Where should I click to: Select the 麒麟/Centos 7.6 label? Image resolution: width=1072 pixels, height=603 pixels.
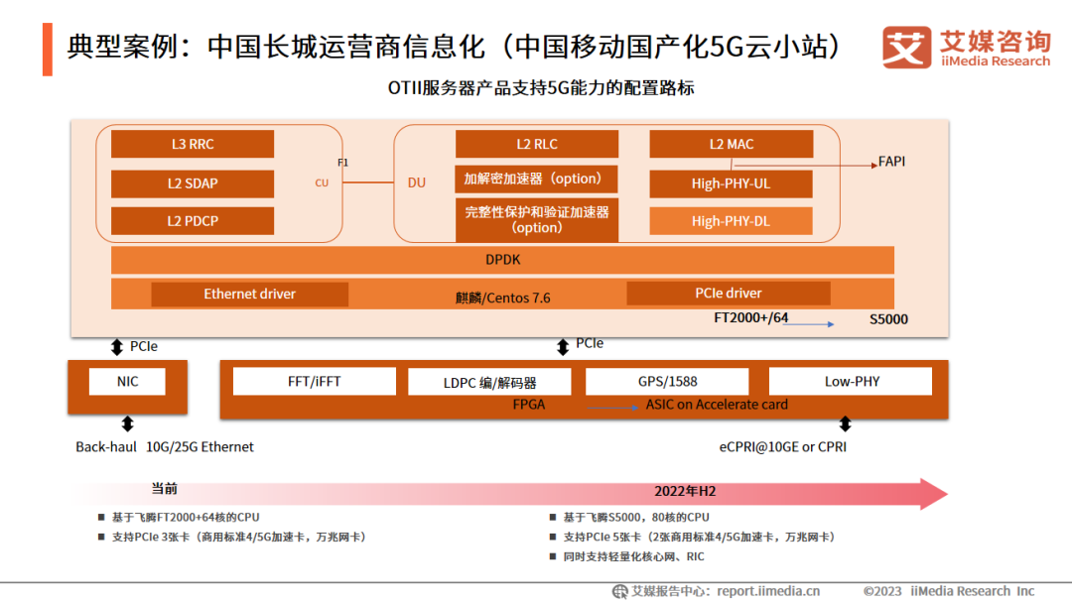[x=502, y=298]
